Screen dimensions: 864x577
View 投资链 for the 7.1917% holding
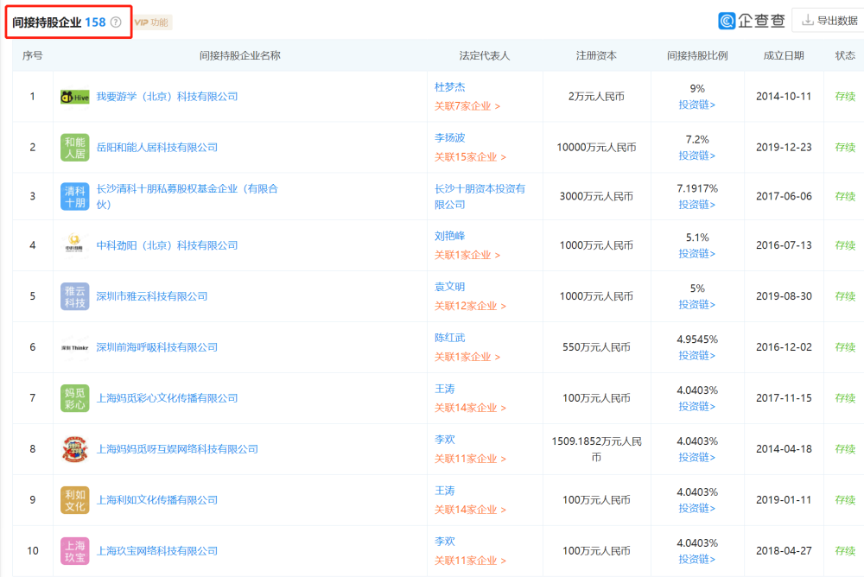[697, 205]
